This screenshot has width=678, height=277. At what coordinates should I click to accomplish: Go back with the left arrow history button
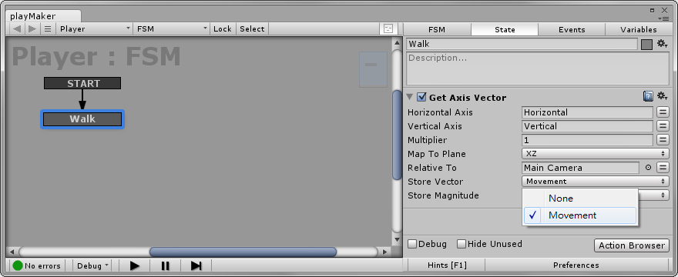(16, 29)
